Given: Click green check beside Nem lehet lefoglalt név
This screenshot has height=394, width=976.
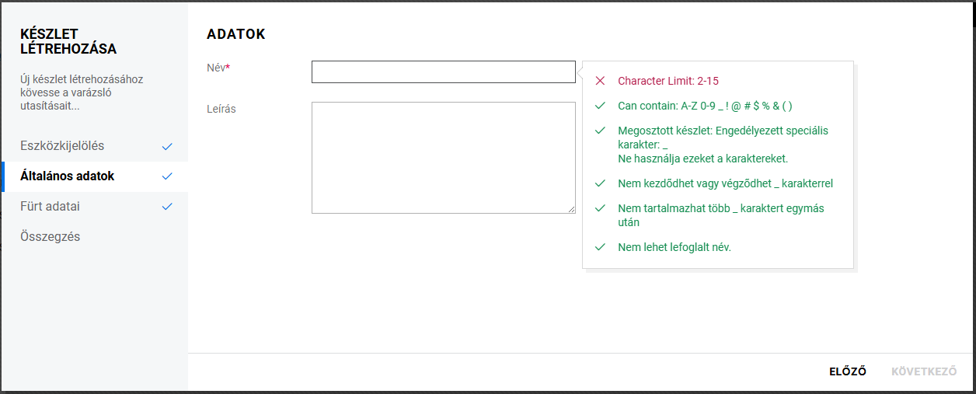Looking at the screenshot, I should pos(600,247).
